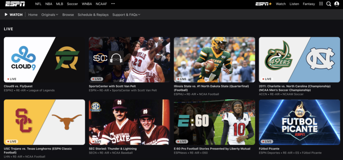Click the 'Fútbol Picante' title text
The width and height of the screenshot is (343, 160).
tap(269, 149)
